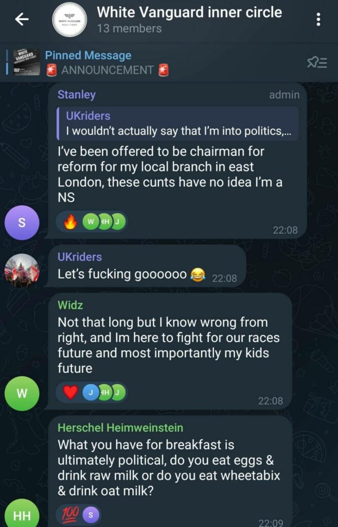Open the UKriders flag profile photo
338x527 pixels.
pos(22,270)
